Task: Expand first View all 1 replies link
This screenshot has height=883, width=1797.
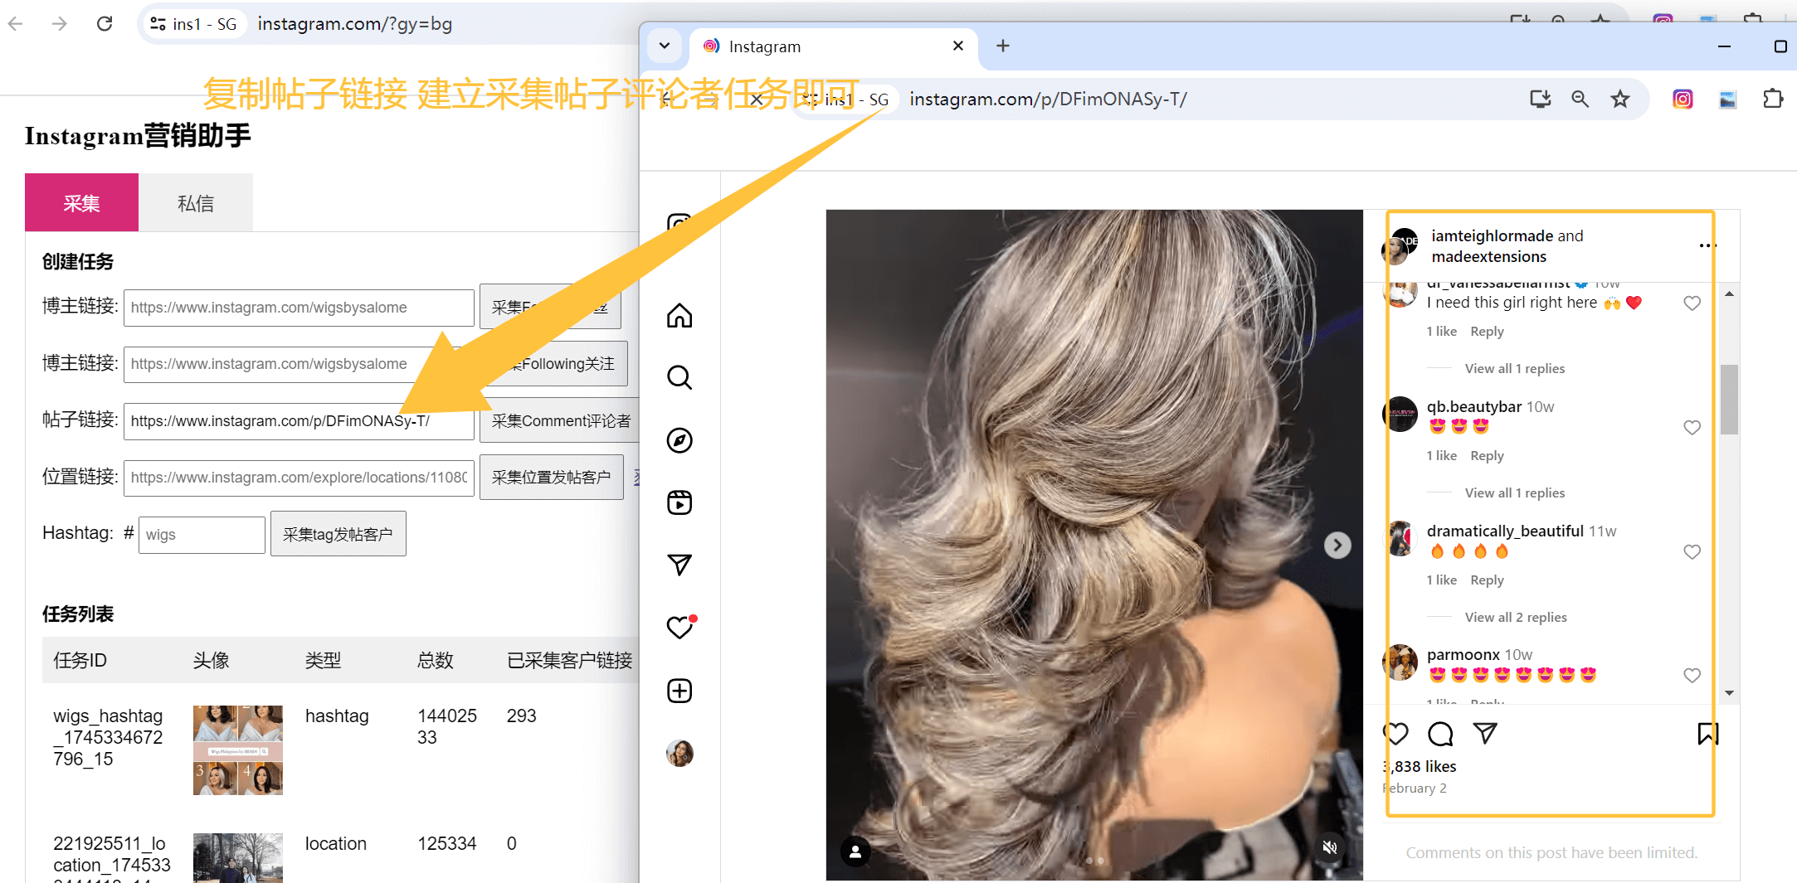Action: click(1515, 368)
